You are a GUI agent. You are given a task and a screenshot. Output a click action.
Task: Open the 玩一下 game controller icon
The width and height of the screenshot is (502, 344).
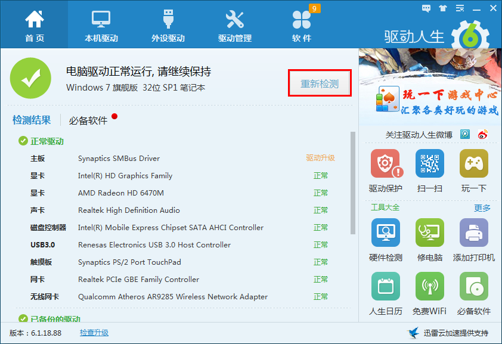[473, 164]
